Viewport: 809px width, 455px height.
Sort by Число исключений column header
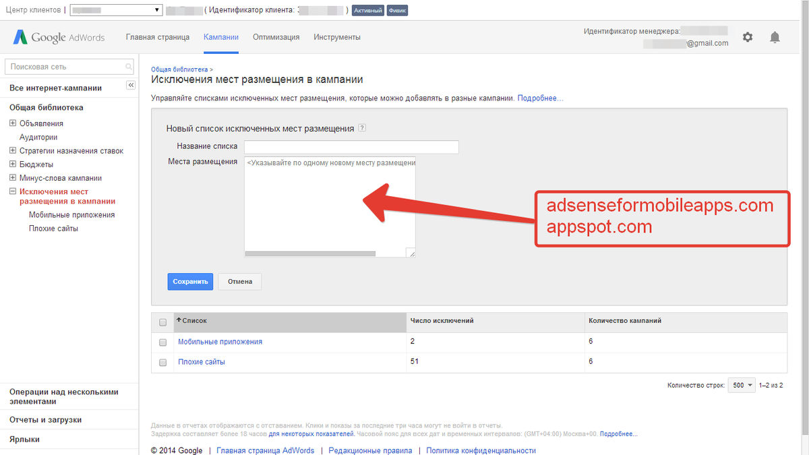[x=442, y=321]
